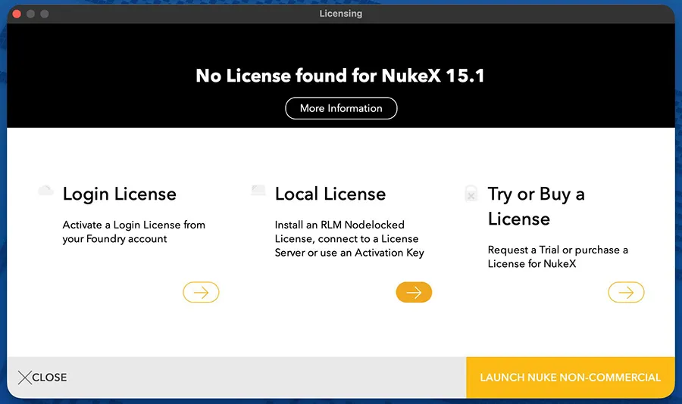Click the cloud icon beside Login License

(45, 190)
